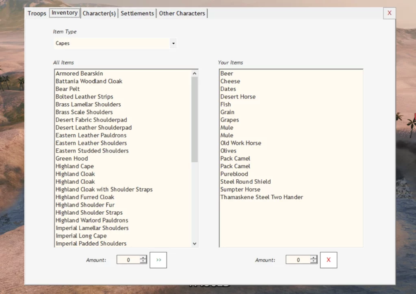Click the All Items amount field

click(x=128, y=260)
